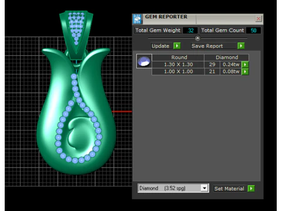The width and height of the screenshot is (282, 211).
Task: Click the Save Report button label
Action: pos(207,46)
